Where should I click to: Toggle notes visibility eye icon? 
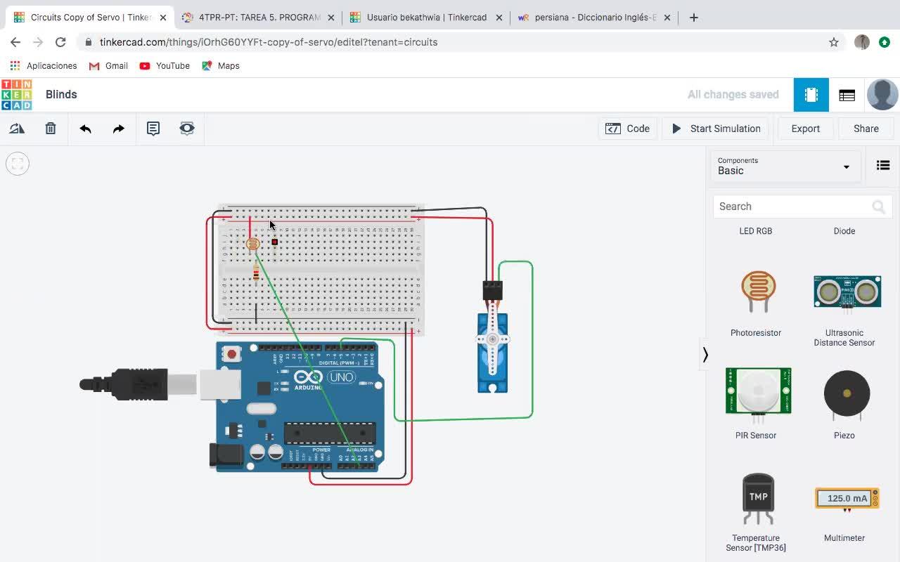coord(187,129)
